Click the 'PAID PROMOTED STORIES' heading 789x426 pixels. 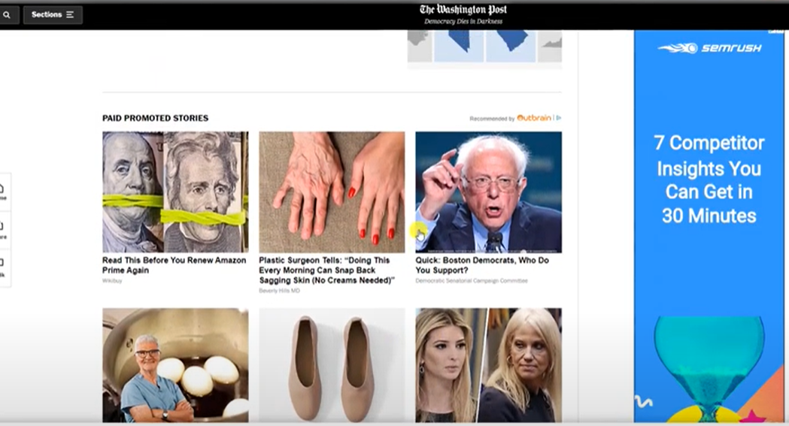coord(156,118)
